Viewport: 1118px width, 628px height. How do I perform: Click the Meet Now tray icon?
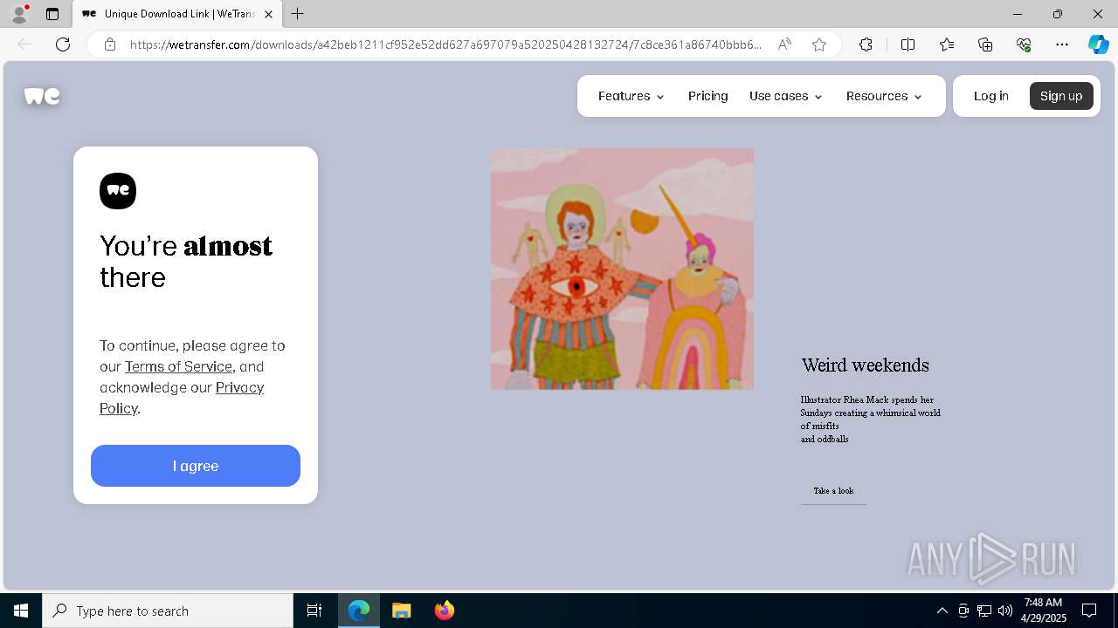click(963, 611)
